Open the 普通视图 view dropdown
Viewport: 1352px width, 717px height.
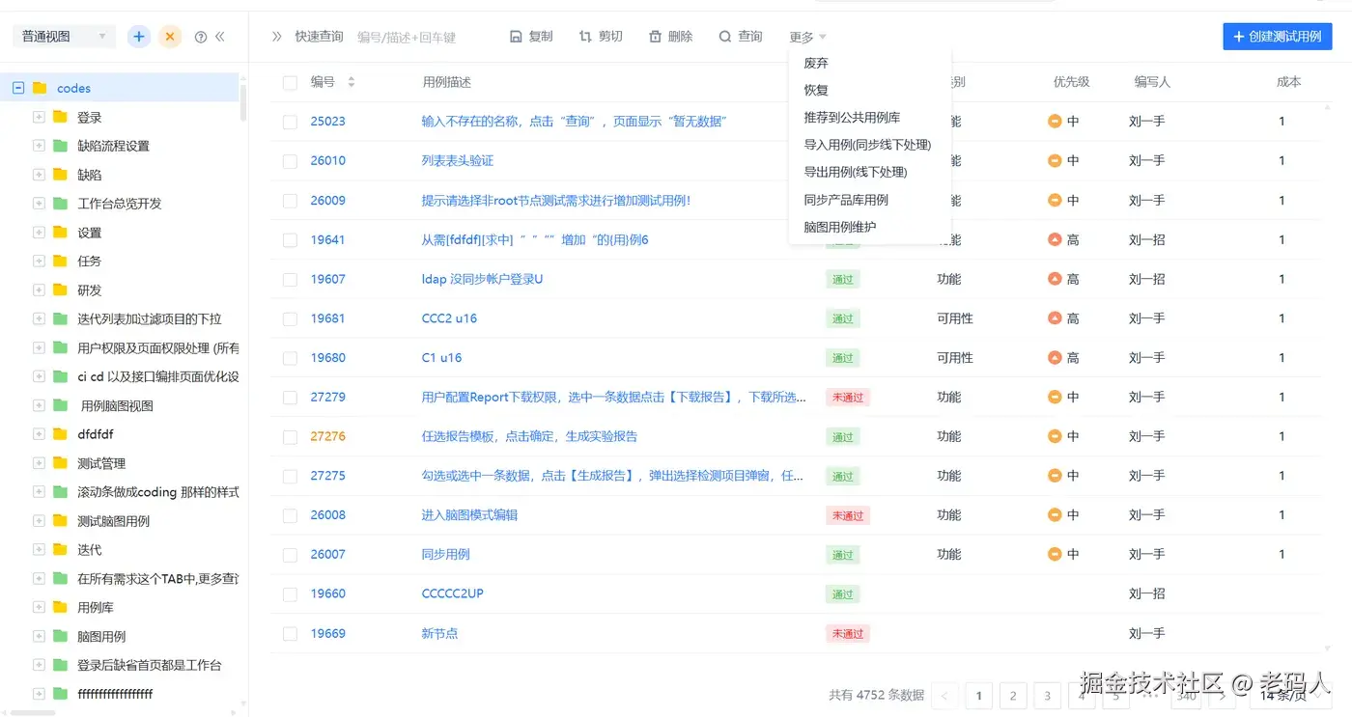coord(64,37)
